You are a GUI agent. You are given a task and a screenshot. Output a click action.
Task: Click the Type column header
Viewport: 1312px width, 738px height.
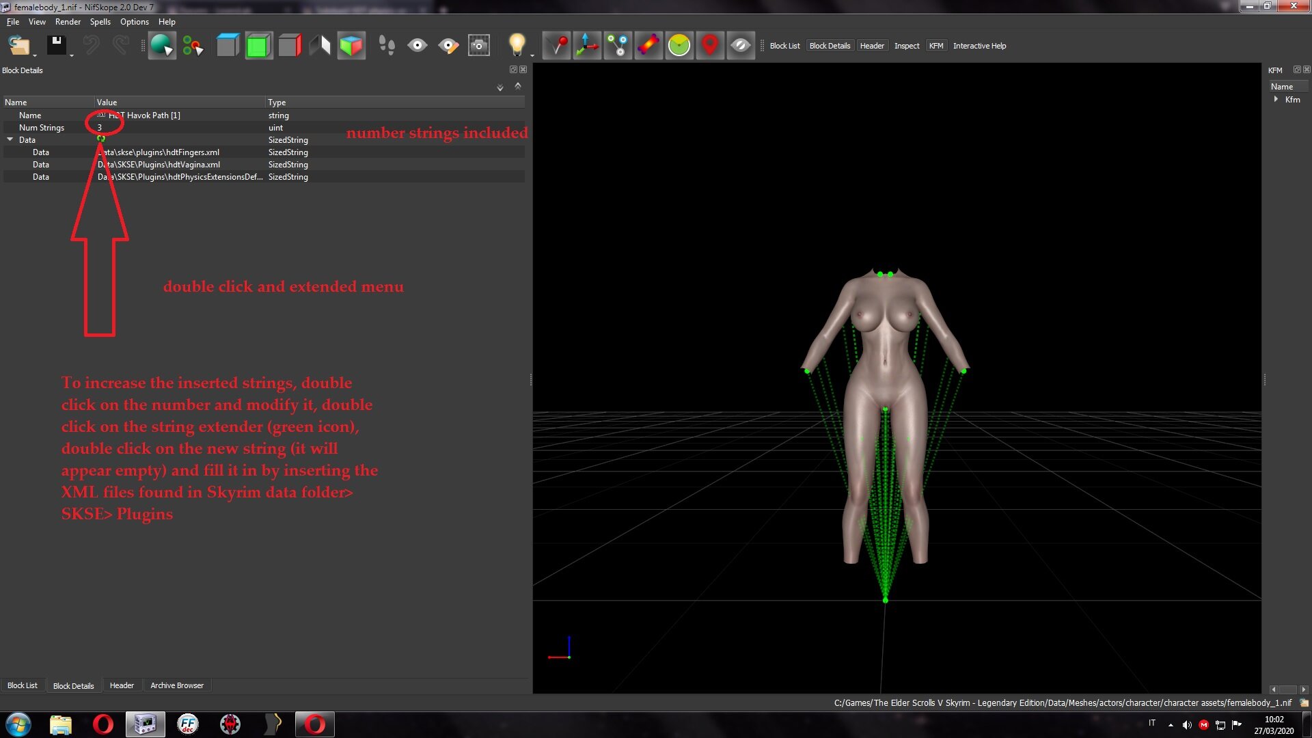click(395, 102)
